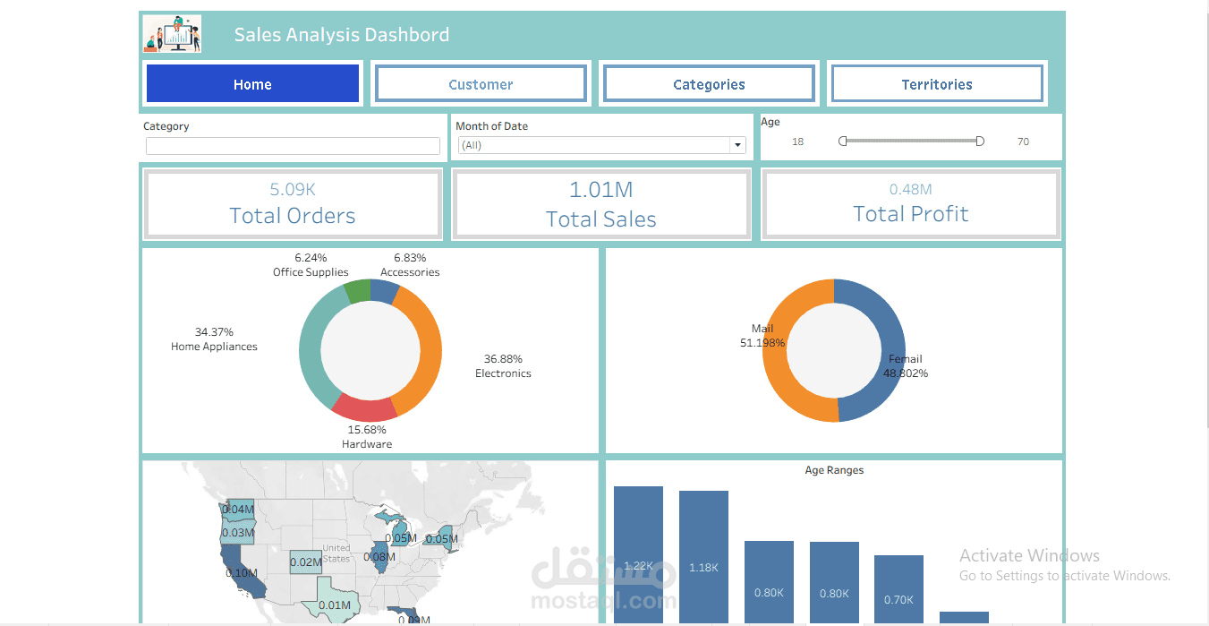This screenshot has width=1209, height=626.
Task: Click the dashboard logo icon
Action: [171, 33]
